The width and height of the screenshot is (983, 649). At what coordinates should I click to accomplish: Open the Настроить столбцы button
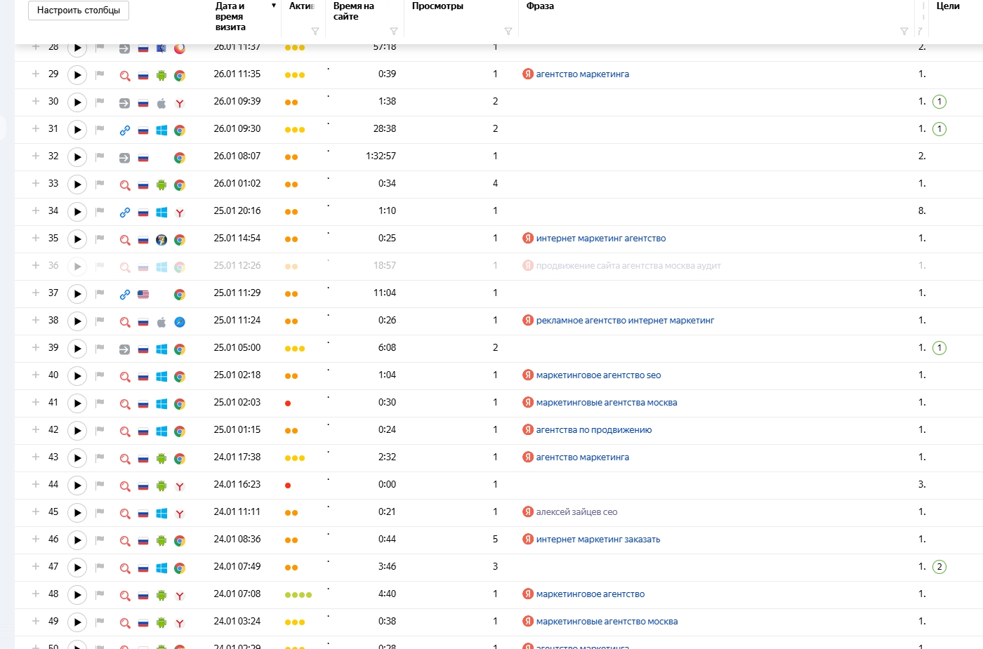pyautogui.click(x=79, y=11)
